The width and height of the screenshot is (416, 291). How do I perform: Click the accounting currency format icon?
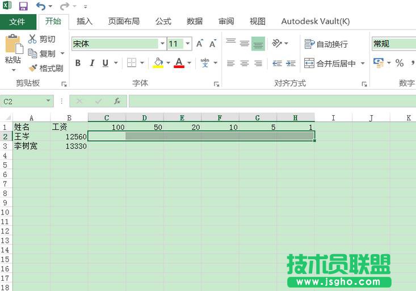pyautogui.click(x=379, y=63)
